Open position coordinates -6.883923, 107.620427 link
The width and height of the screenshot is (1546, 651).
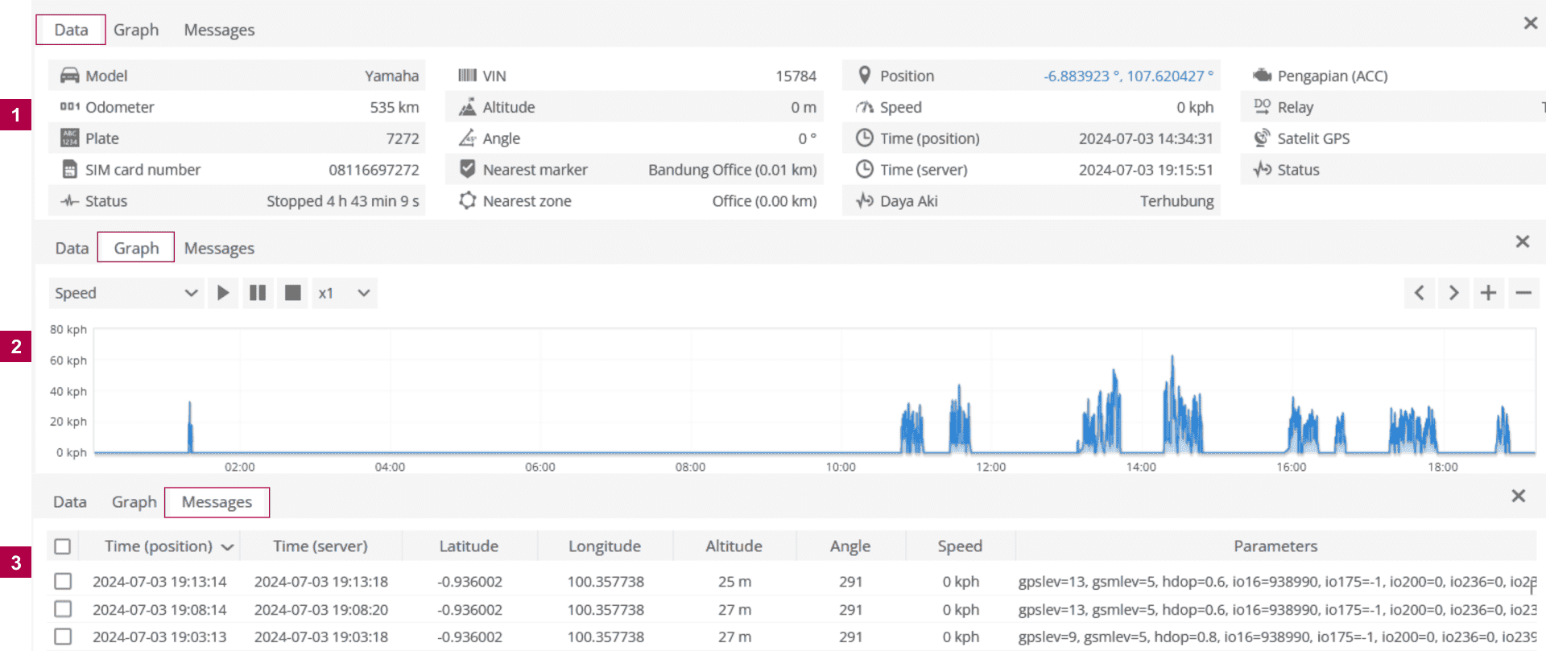click(x=1127, y=76)
